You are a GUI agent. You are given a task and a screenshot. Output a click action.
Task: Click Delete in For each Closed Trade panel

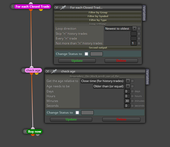point(121,61)
